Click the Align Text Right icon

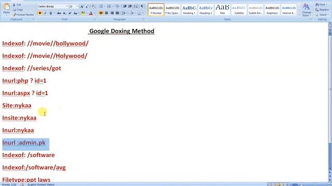[x=112, y=13]
